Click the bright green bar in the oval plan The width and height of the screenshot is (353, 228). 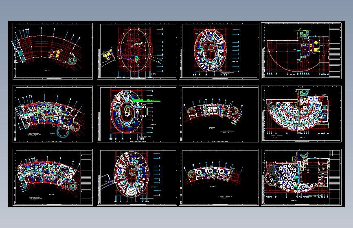click(147, 101)
